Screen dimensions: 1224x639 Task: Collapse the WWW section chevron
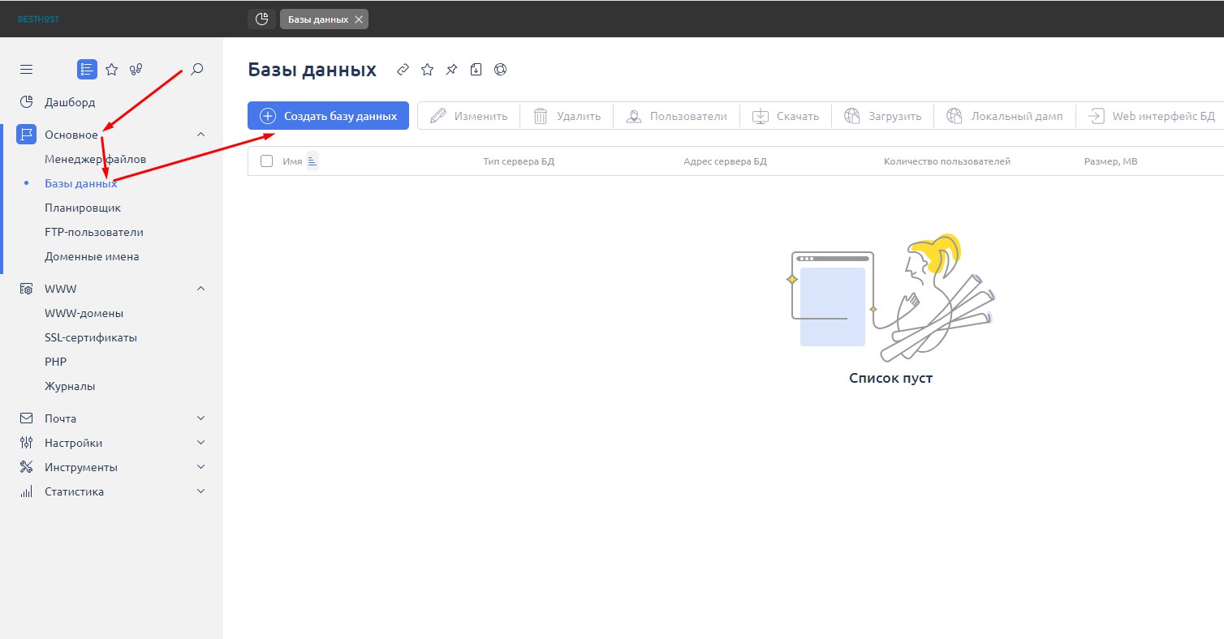click(201, 289)
